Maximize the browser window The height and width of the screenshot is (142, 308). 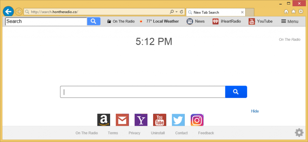pos(288,3)
